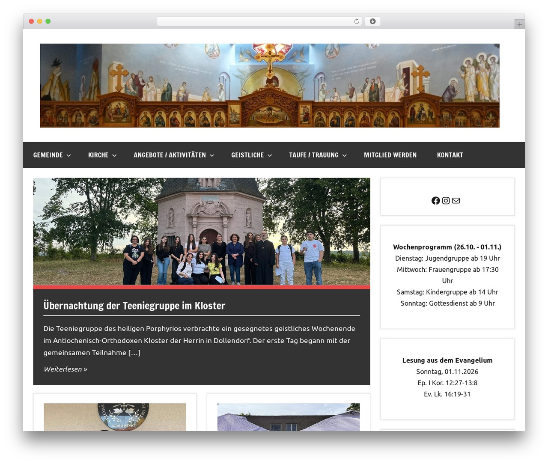Viewport: 548px width, 464px height.
Task: Open the Instagram social icon
Action: pyautogui.click(x=446, y=200)
